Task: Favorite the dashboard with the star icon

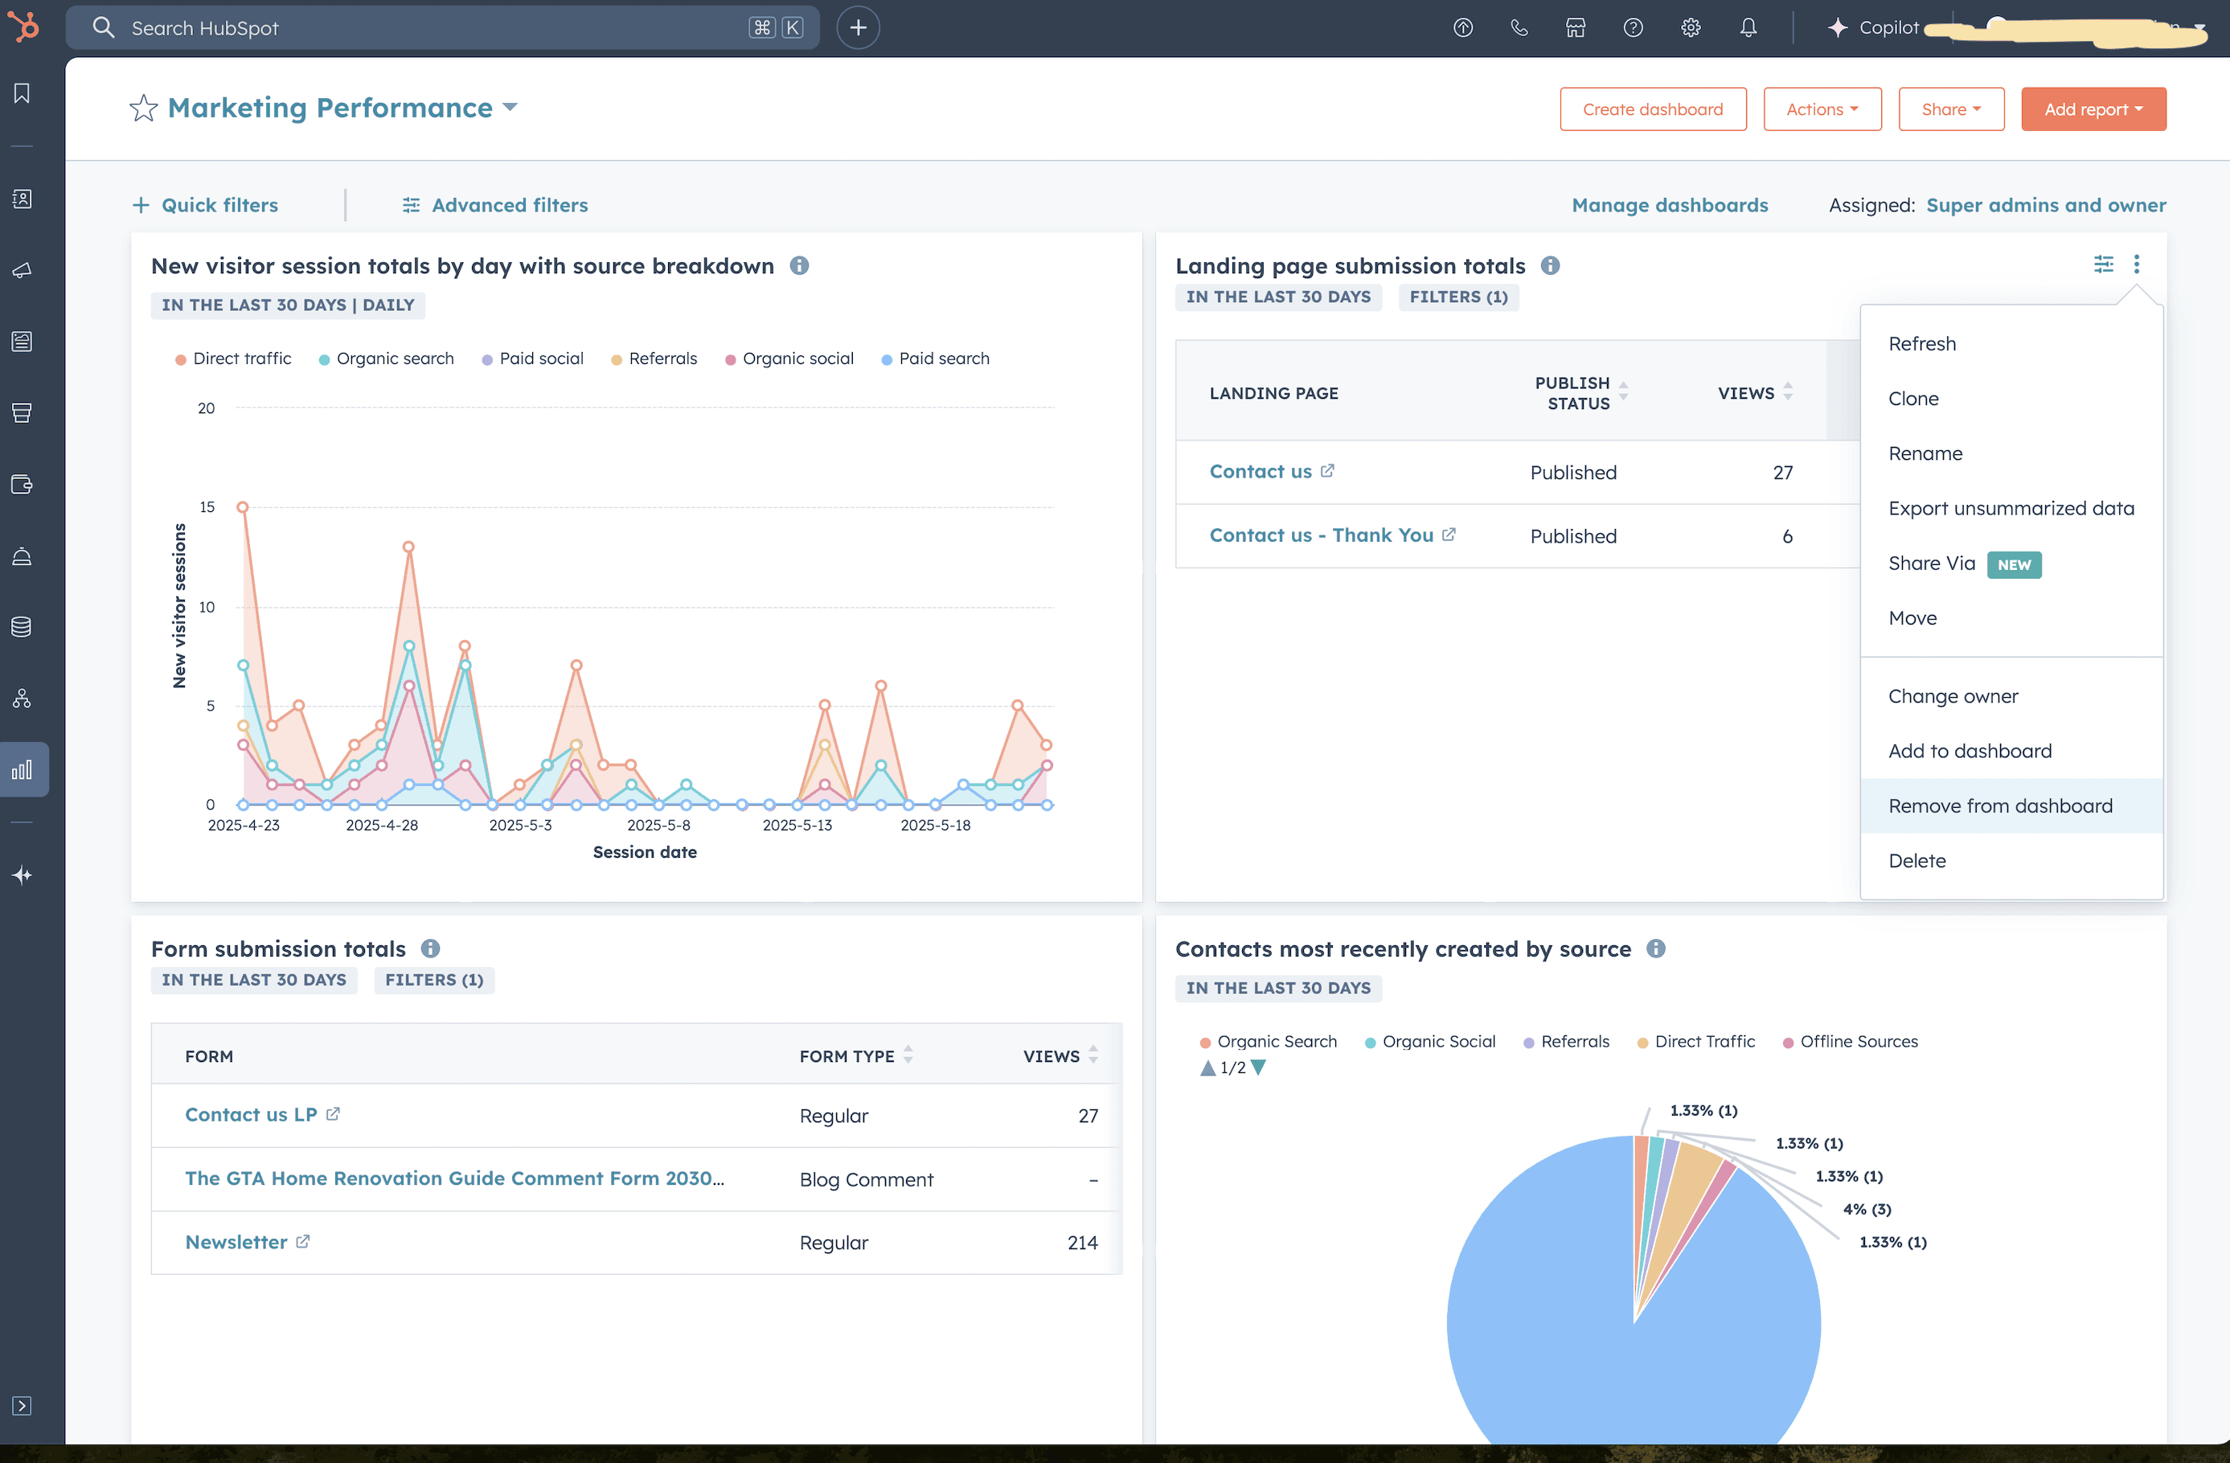Action: 143,109
